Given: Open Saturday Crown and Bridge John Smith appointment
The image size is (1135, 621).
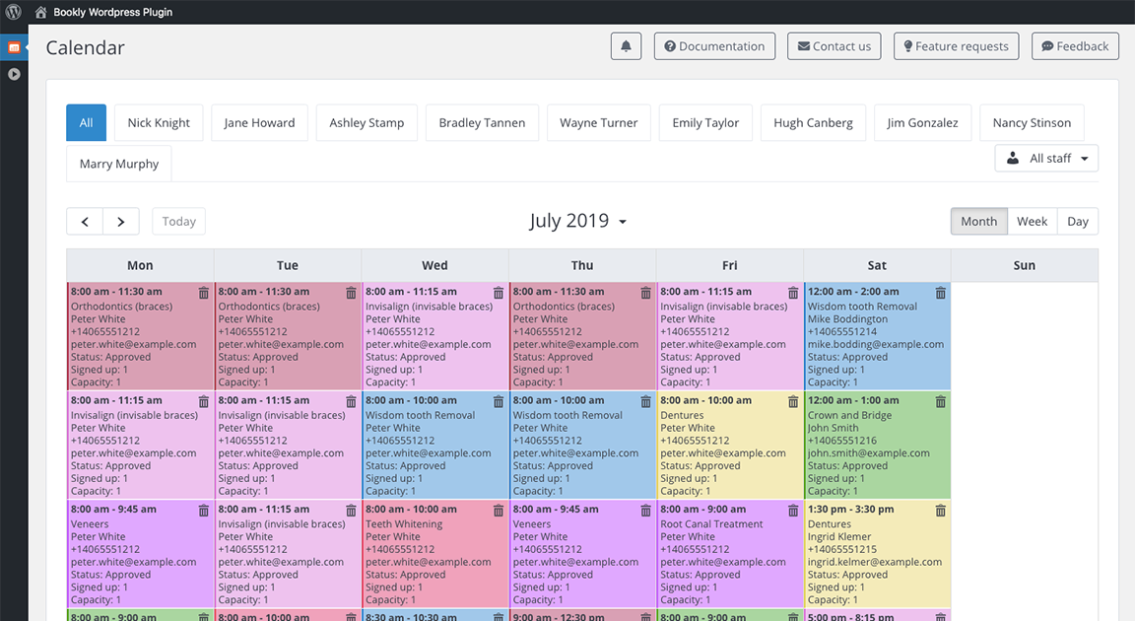Looking at the screenshot, I should (x=877, y=446).
